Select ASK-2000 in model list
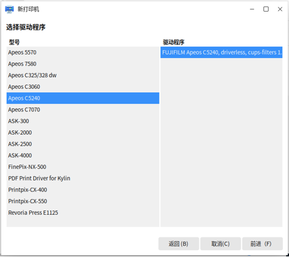This screenshot has height=257, width=289. [x=83, y=132]
